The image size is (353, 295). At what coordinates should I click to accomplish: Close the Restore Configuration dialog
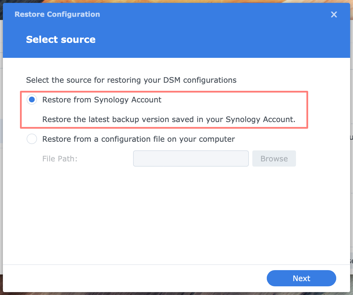(334, 14)
